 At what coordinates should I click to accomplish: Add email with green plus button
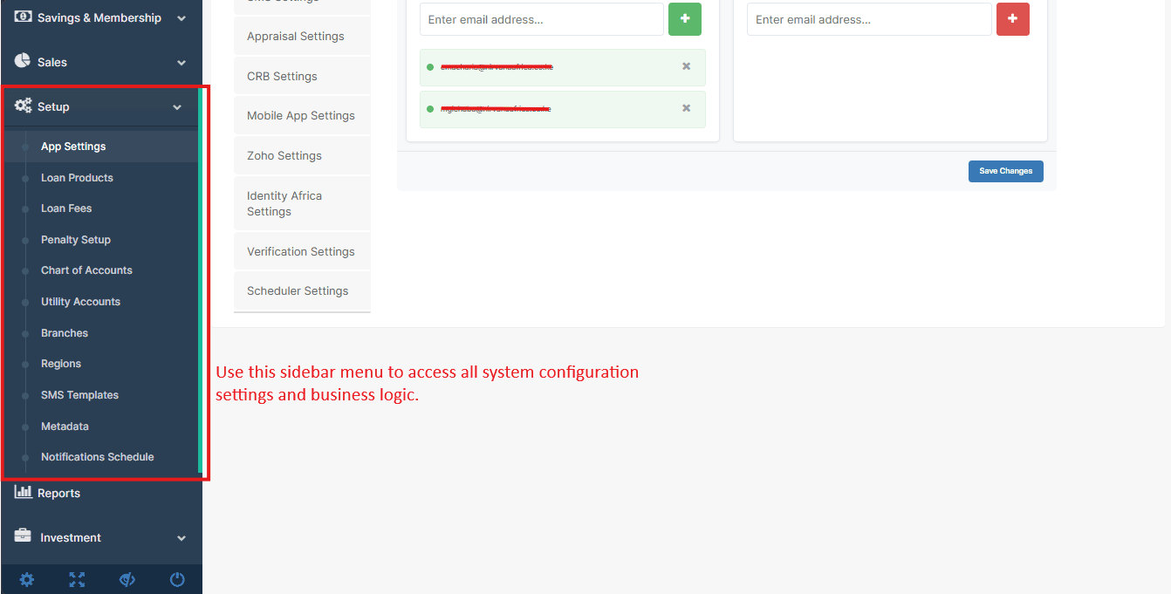click(685, 19)
